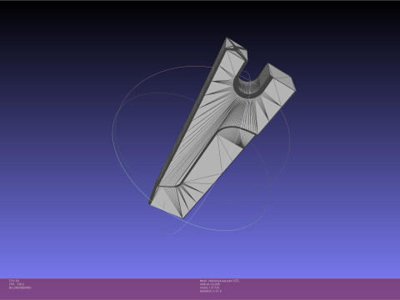The height and width of the screenshot is (300, 400).
Task: Click the FPS readout in info bar
Action: [17, 284]
